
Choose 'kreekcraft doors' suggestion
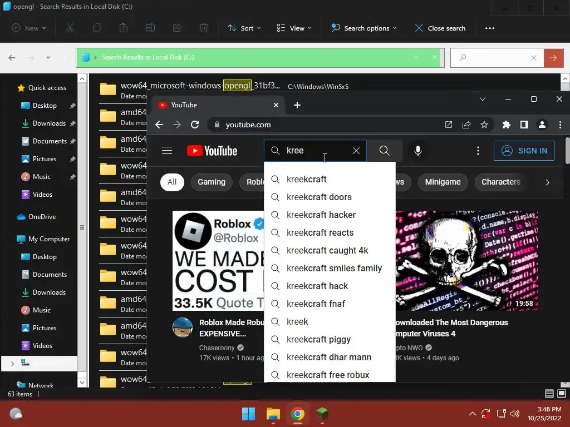click(x=330, y=197)
